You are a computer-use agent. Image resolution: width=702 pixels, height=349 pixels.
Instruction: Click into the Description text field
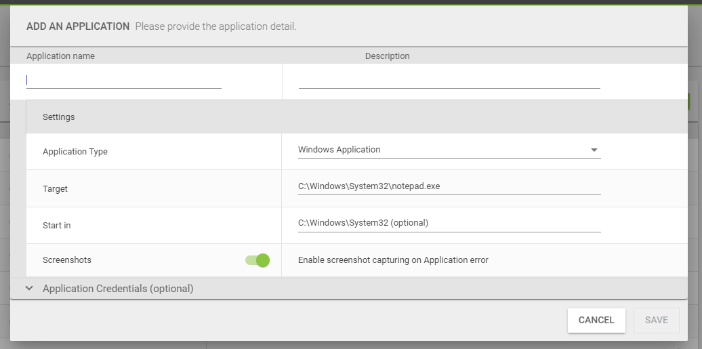tap(449, 81)
